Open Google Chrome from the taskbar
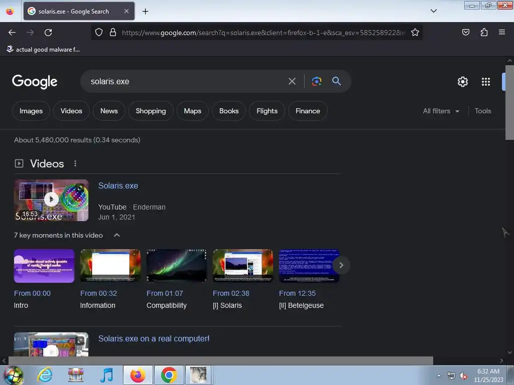Image resolution: width=514 pixels, height=385 pixels. [x=169, y=375]
